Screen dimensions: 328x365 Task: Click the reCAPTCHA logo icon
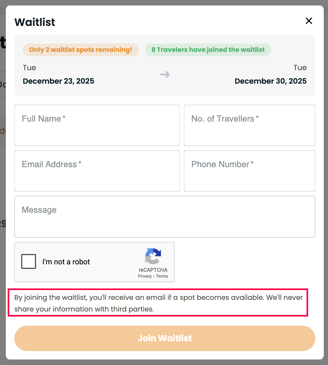153,256
